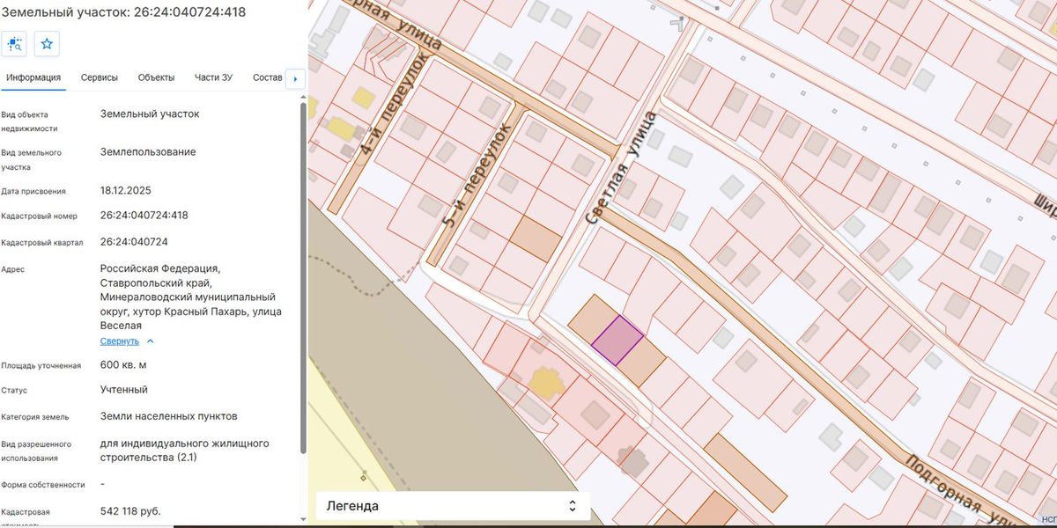Click the Землепользование value

pyautogui.click(x=148, y=152)
